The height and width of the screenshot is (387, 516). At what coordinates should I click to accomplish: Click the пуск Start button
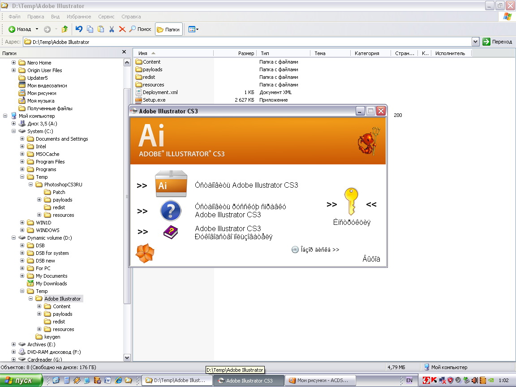(x=21, y=380)
